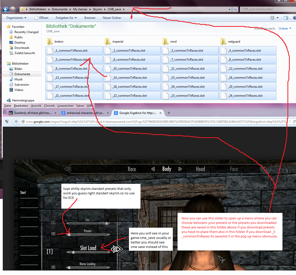Select the Head category in game menu
Image resolution: width=296 pixels, height=275 pixels.
[201, 169]
